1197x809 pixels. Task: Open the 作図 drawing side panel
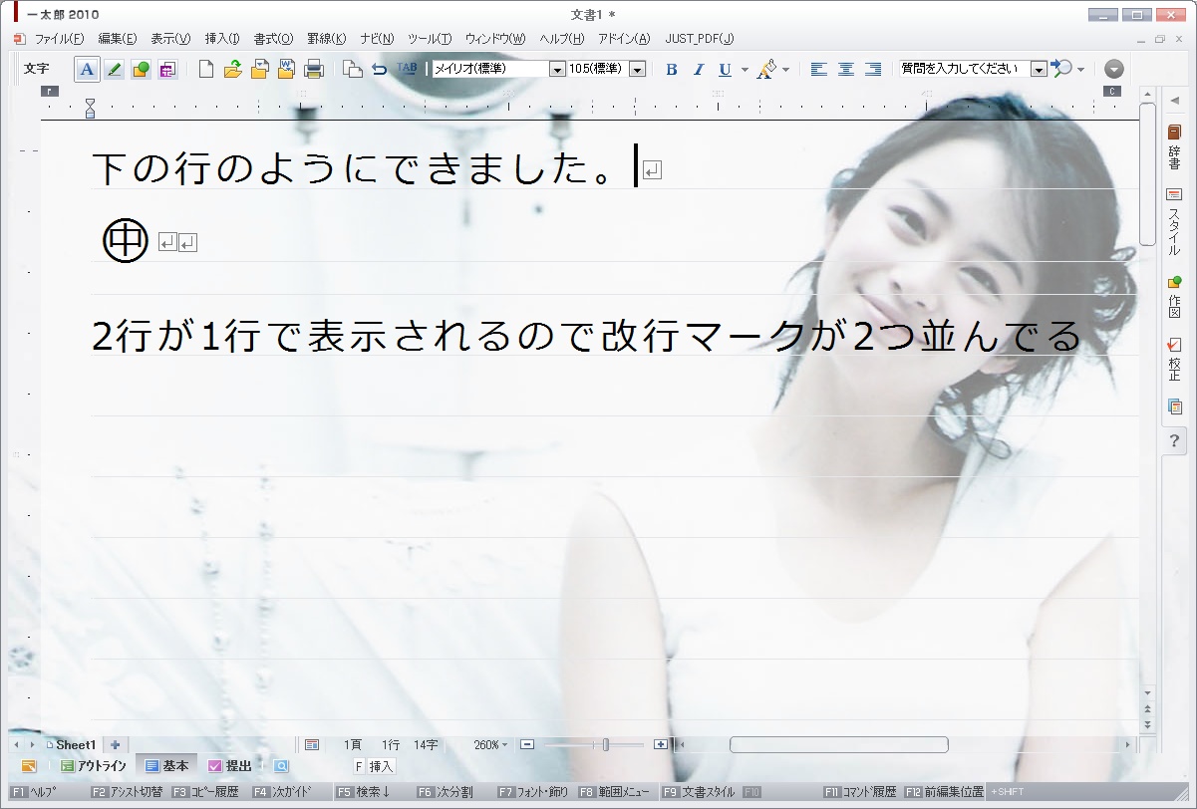click(1174, 297)
